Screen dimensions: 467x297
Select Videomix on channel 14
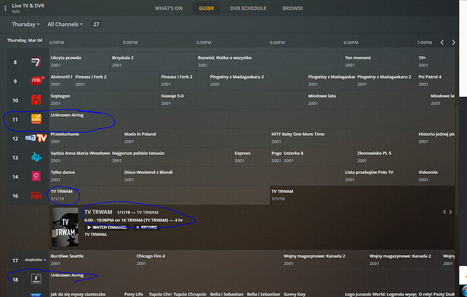tap(436, 176)
